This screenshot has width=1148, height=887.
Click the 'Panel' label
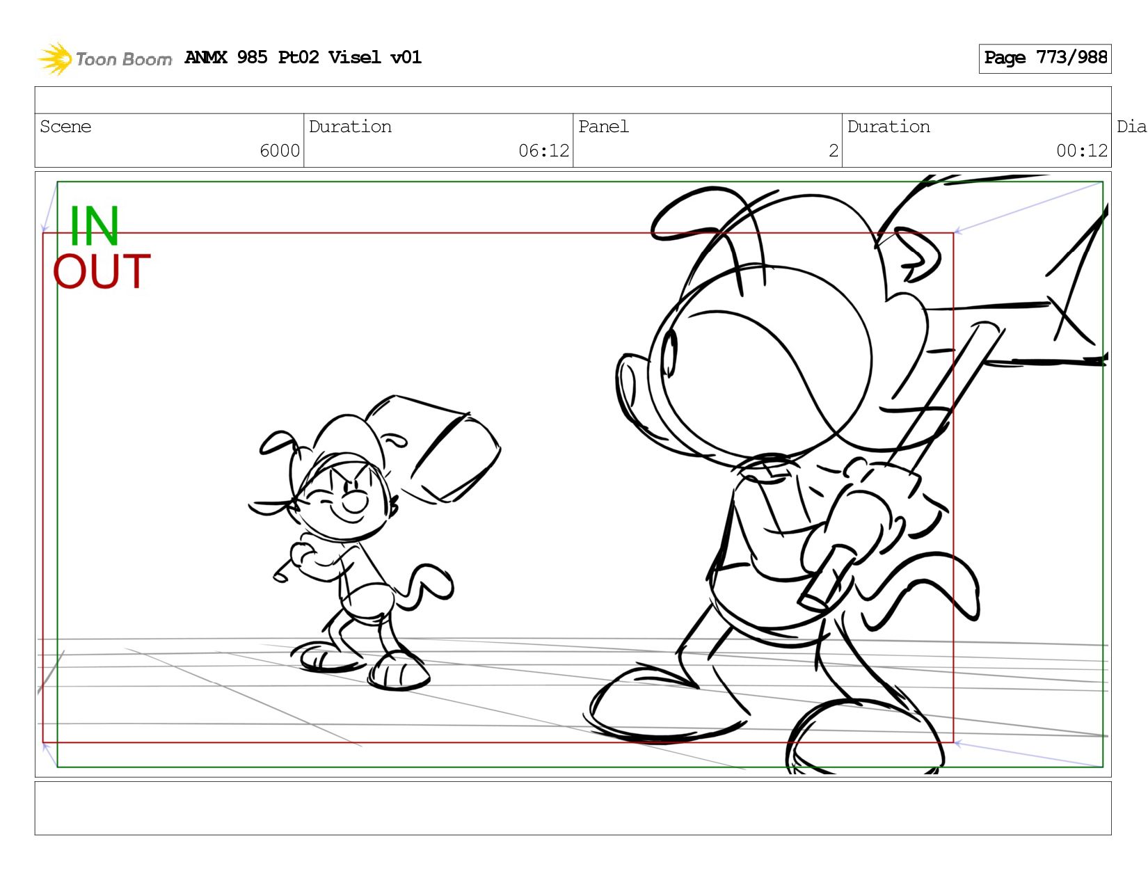[x=603, y=127]
